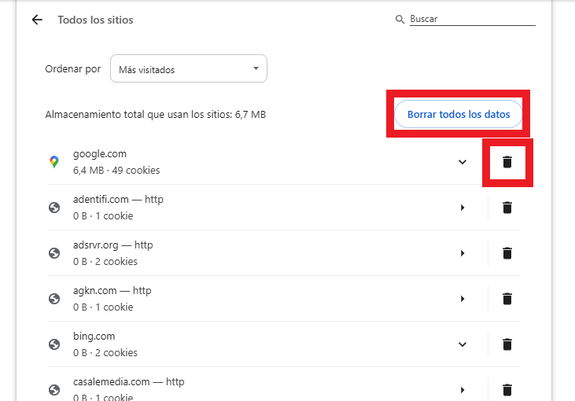The height and width of the screenshot is (401, 575).
Task: Click Borrar todos los datos button
Action: coord(459,114)
